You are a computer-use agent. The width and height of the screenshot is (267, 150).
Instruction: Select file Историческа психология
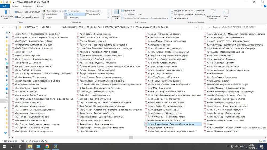click(27, 84)
